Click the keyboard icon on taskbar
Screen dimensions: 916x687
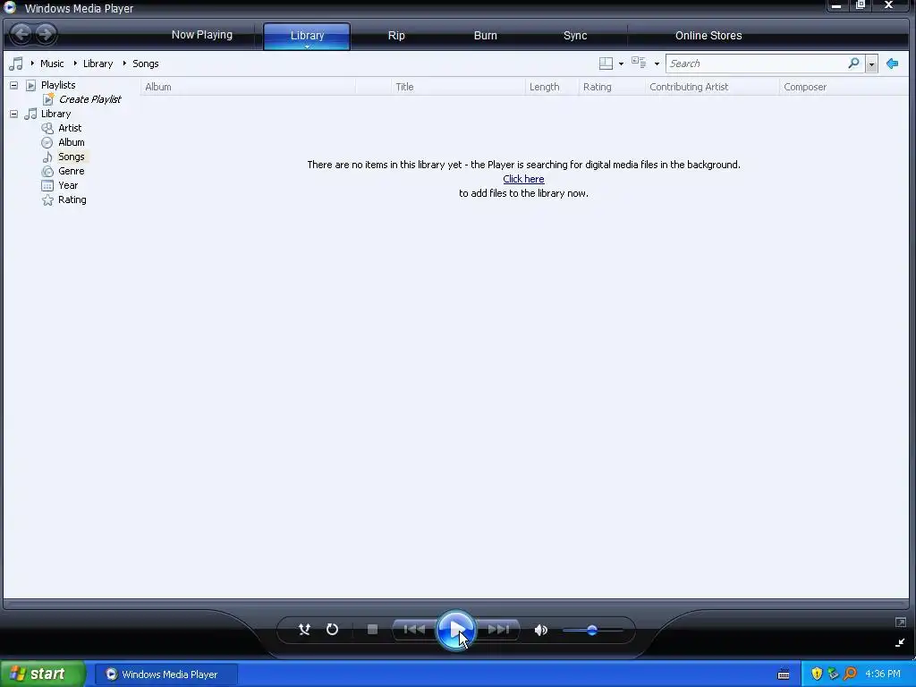(x=784, y=674)
